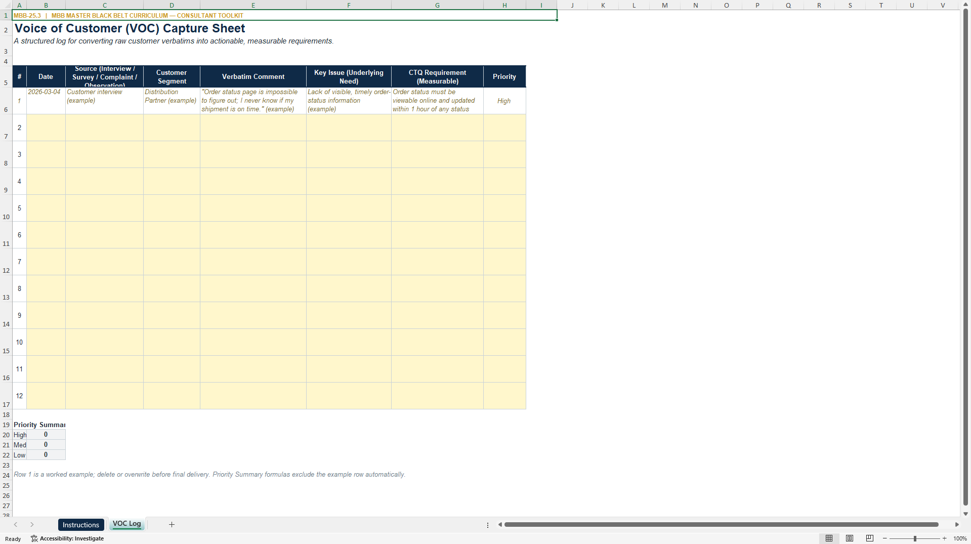The height and width of the screenshot is (544, 971).
Task: Click the Priority Summary label
Action: [39, 425]
